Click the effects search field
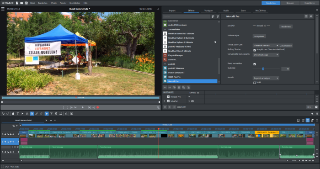Screen dimensions: 320x169 tap(187, 16)
